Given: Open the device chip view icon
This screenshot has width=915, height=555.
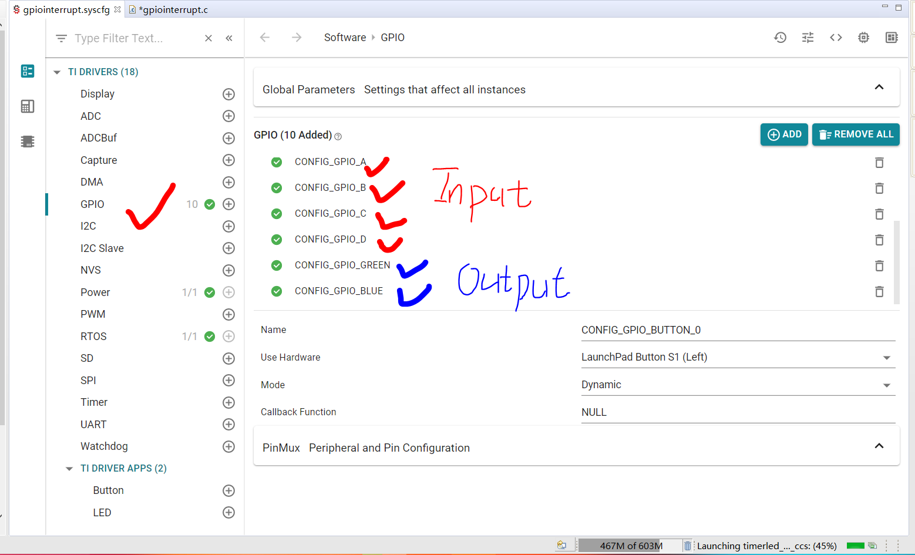Looking at the screenshot, I should click(x=863, y=38).
